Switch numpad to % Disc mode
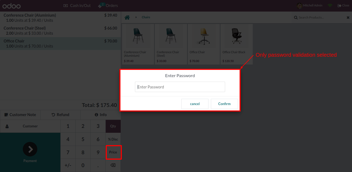This screenshot has height=172, width=352. (113, 139)
